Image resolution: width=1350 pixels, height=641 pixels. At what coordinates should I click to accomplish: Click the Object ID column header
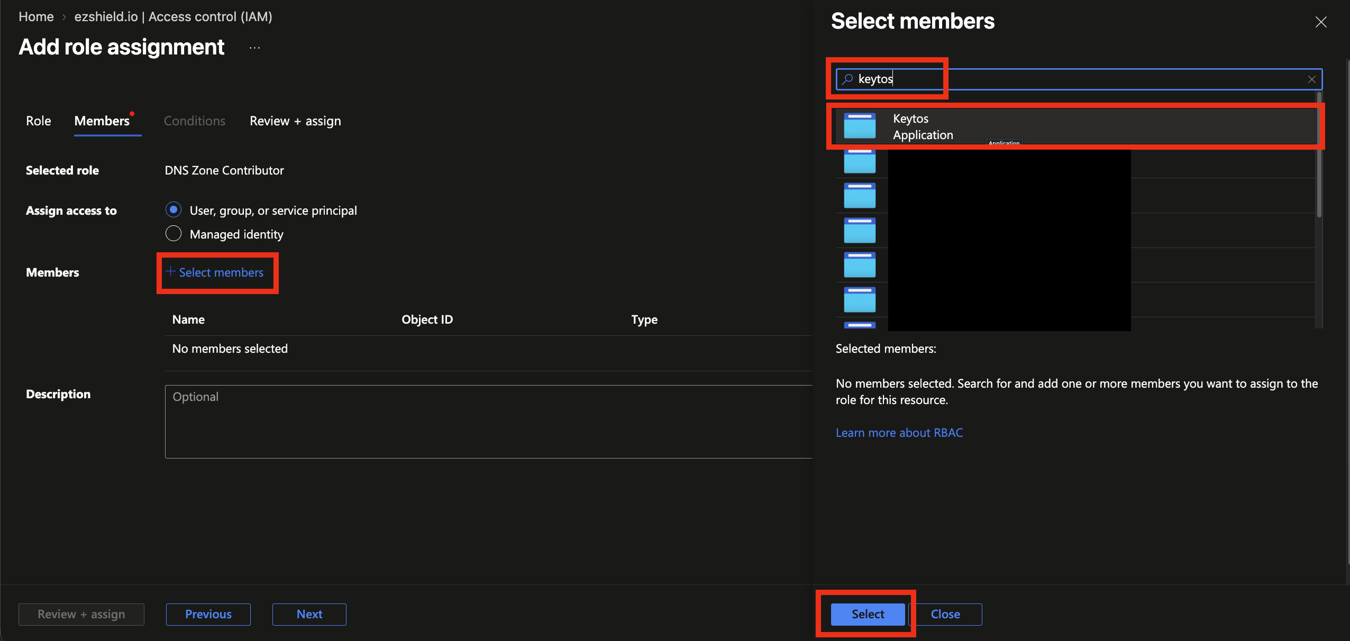427,319
